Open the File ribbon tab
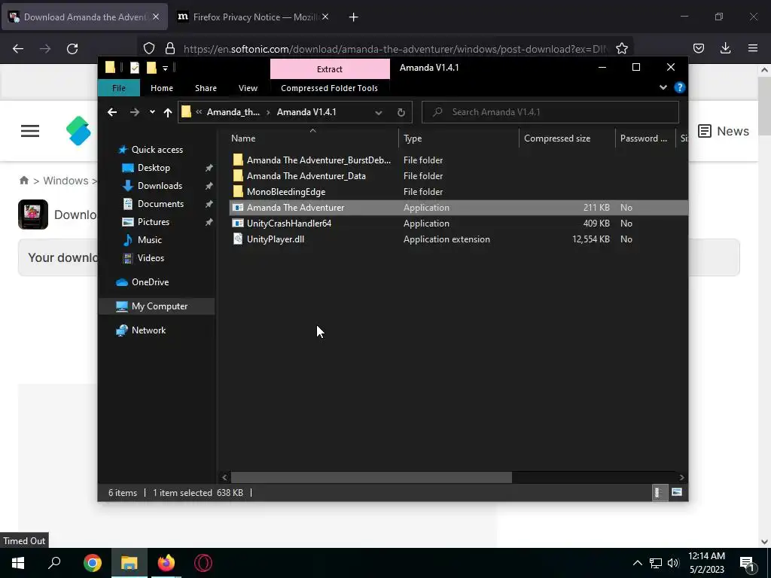Viewport: 771px width, 578px height. [118, 88]
